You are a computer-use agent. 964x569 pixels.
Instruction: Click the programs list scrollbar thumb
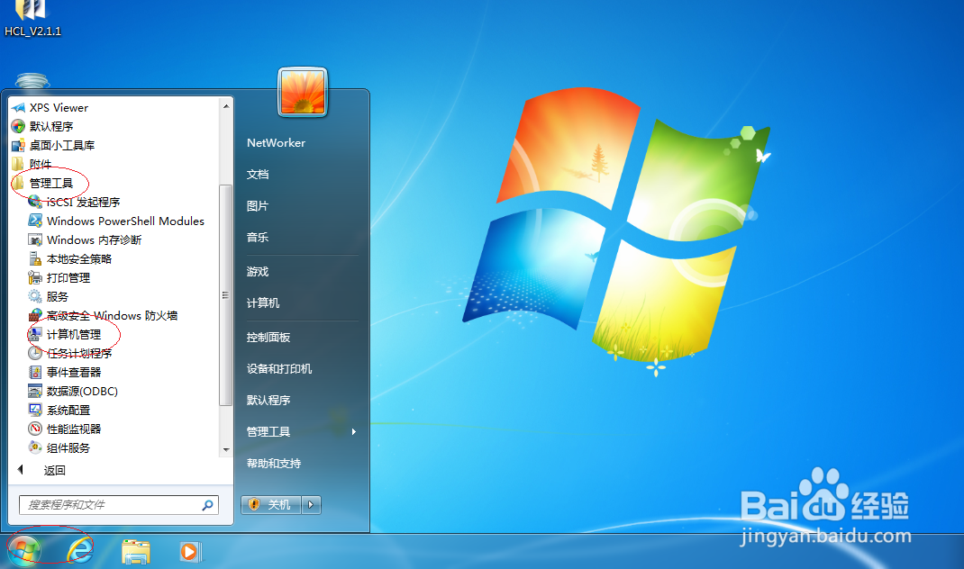(x=226, y=295)
